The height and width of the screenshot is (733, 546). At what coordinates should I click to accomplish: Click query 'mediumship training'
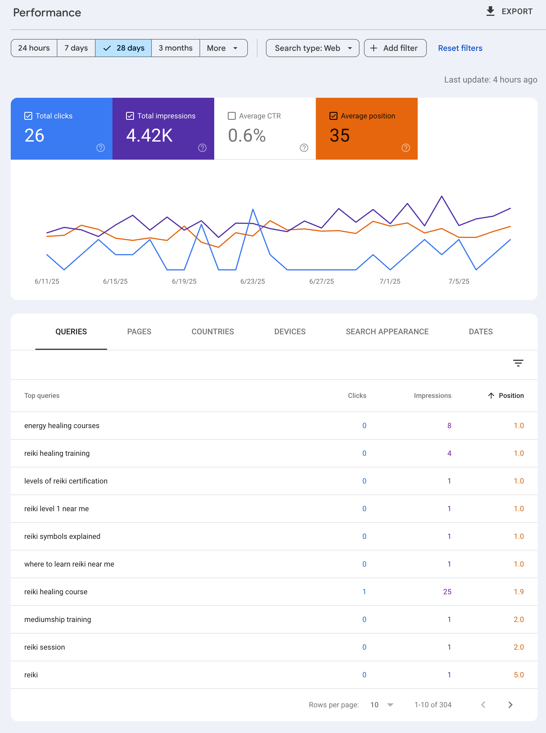tap(57, 620)
